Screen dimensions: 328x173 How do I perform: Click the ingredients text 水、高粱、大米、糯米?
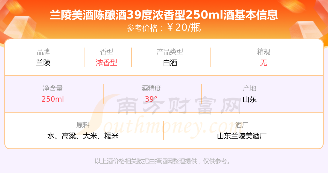[83, 136]
